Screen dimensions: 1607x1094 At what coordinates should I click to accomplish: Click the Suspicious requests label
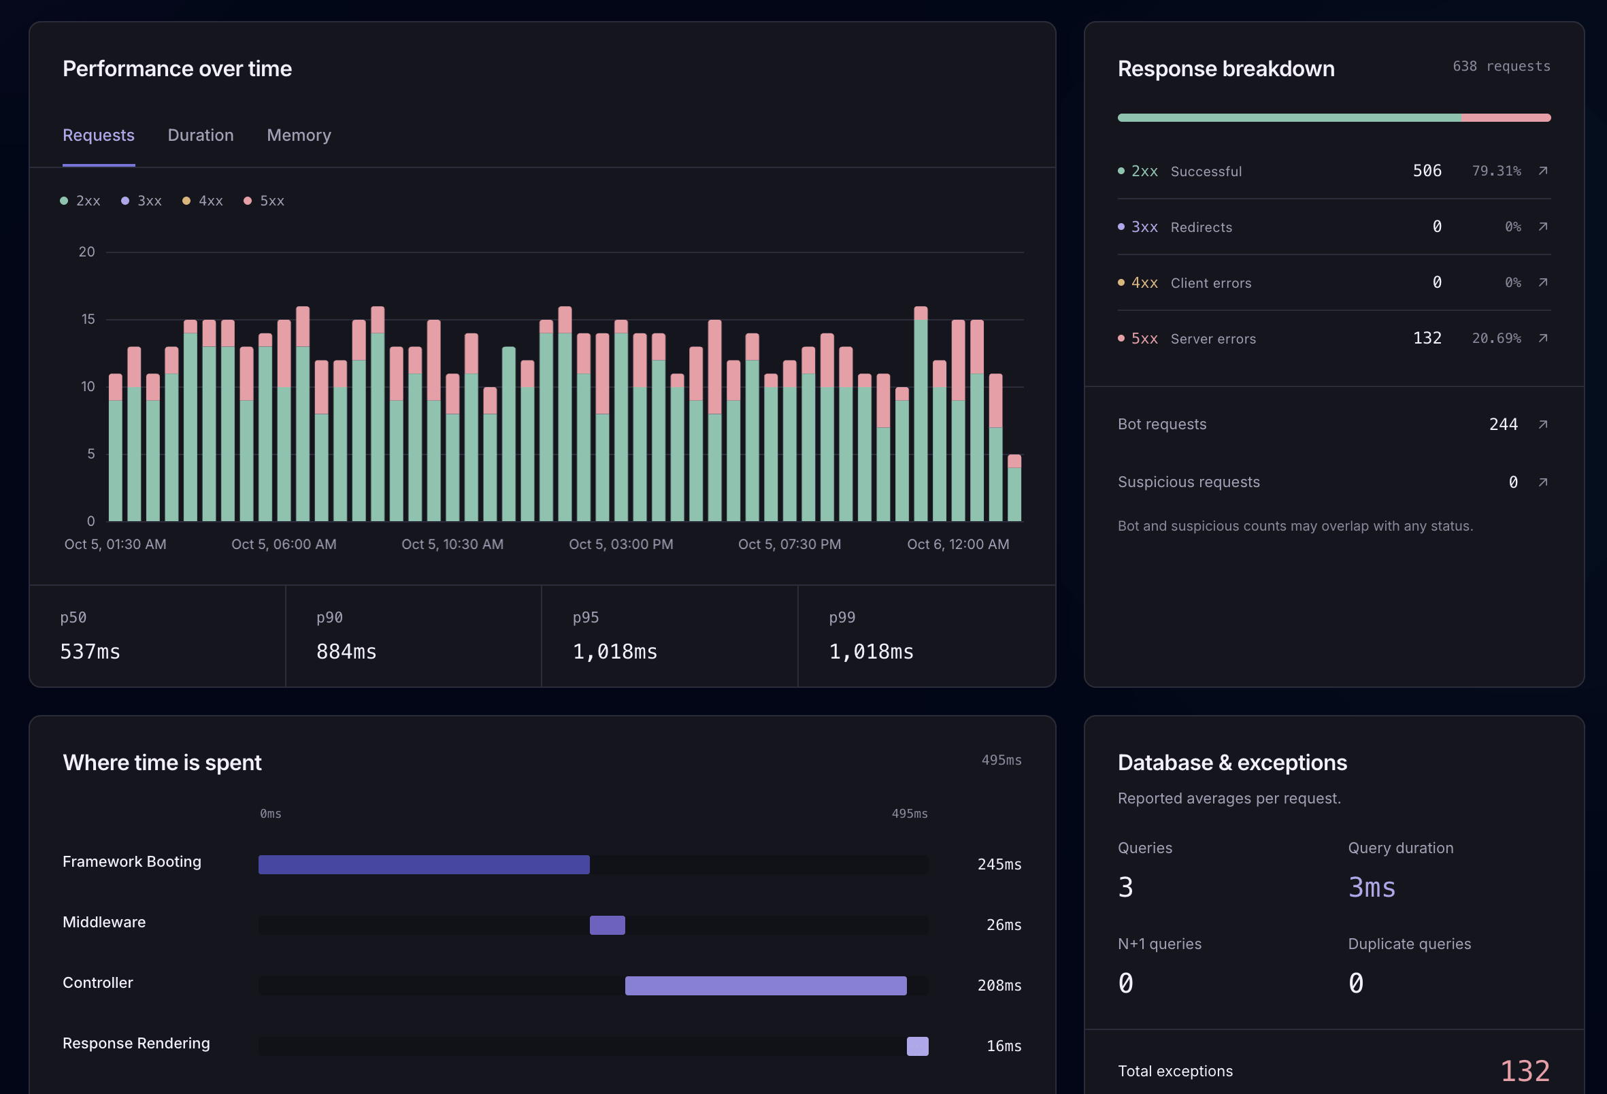[1189, 482]
